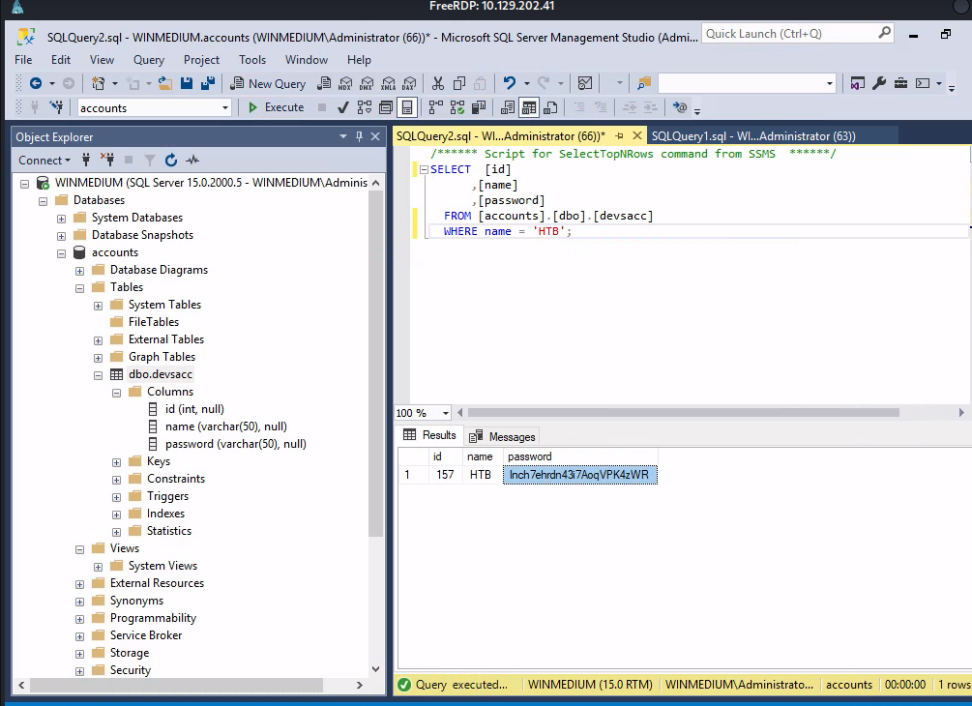Click the Undo arrow icon
972x706 pixels.
coord(510,84)
